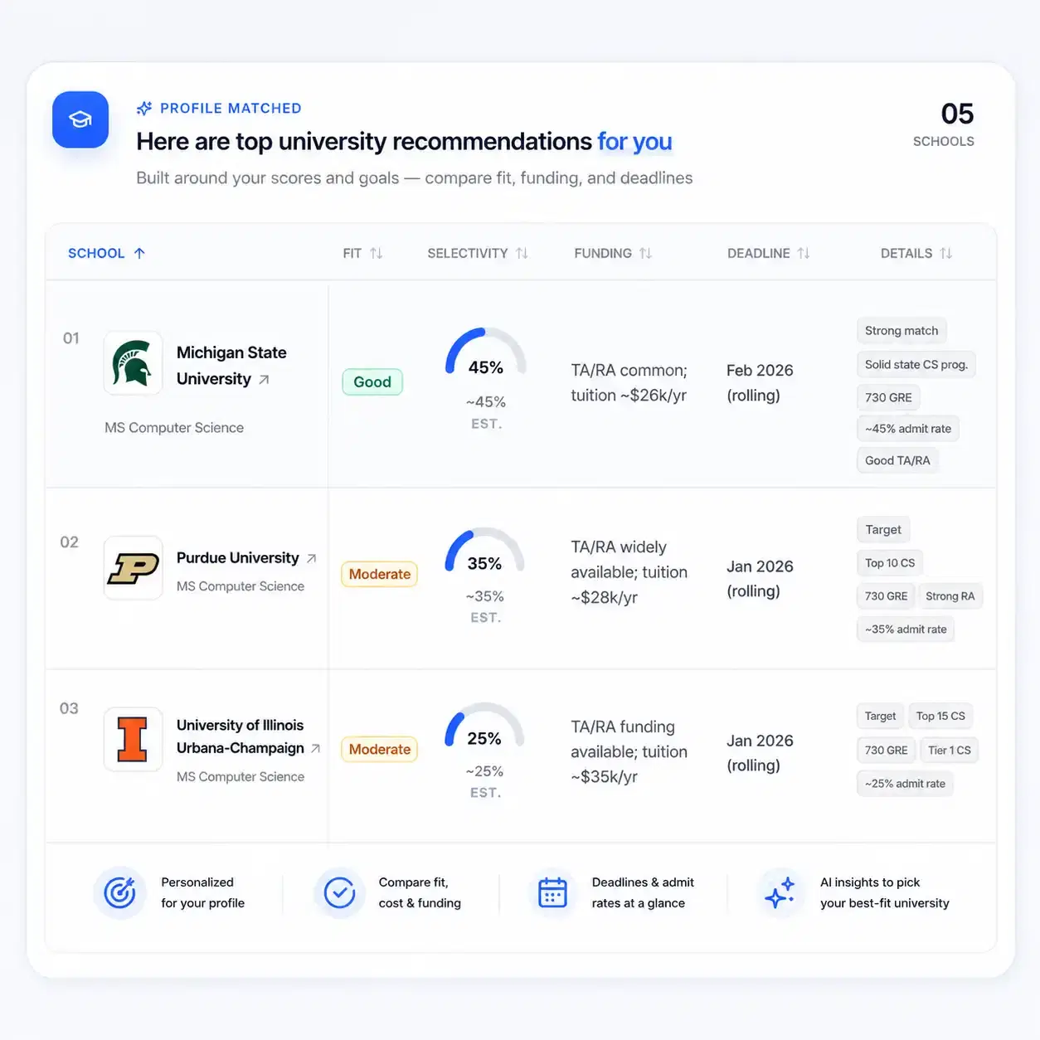Select the Strong match tag
The width and height of the screenshot is (1040, 1040).
click(x=901, y=331)
